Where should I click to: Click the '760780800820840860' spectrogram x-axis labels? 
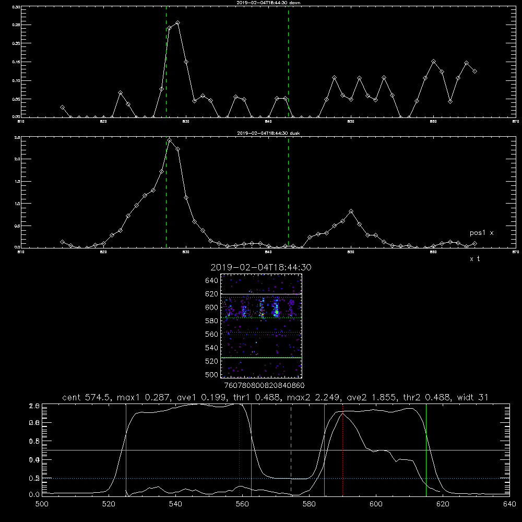[x=265, y=385]
